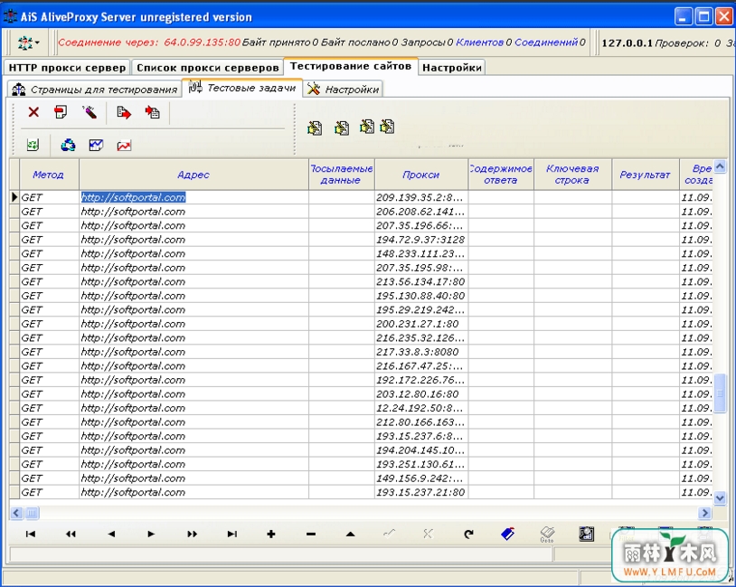Click the horizontal scrollbar thumb
This screenshot has height=587, width=736.
click(32, 513)
